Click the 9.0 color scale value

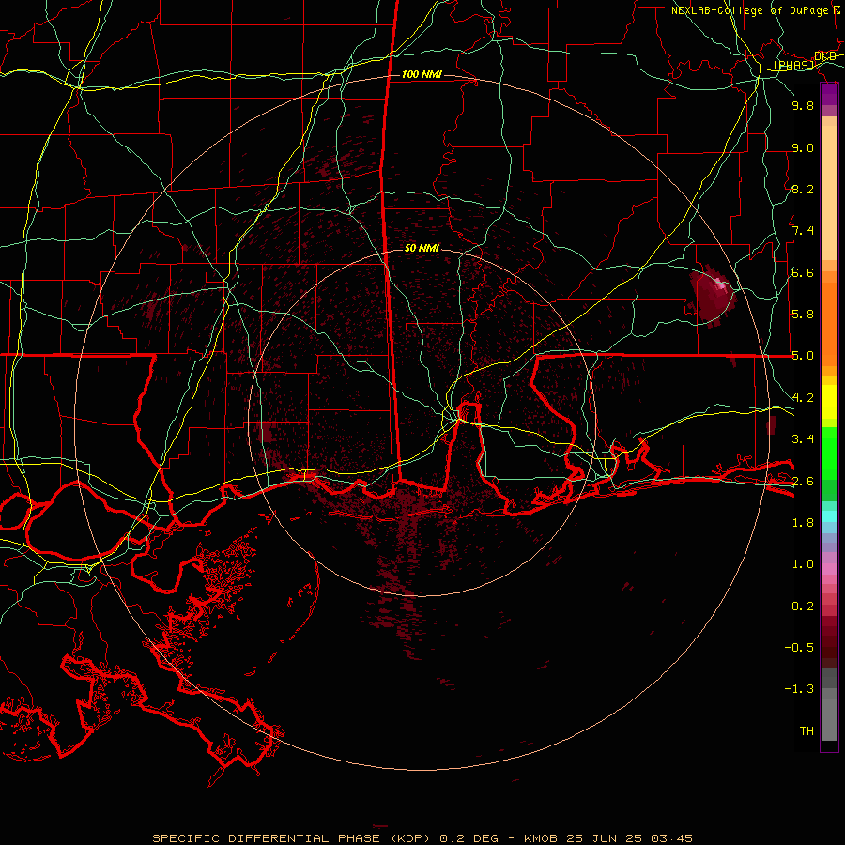803,147
